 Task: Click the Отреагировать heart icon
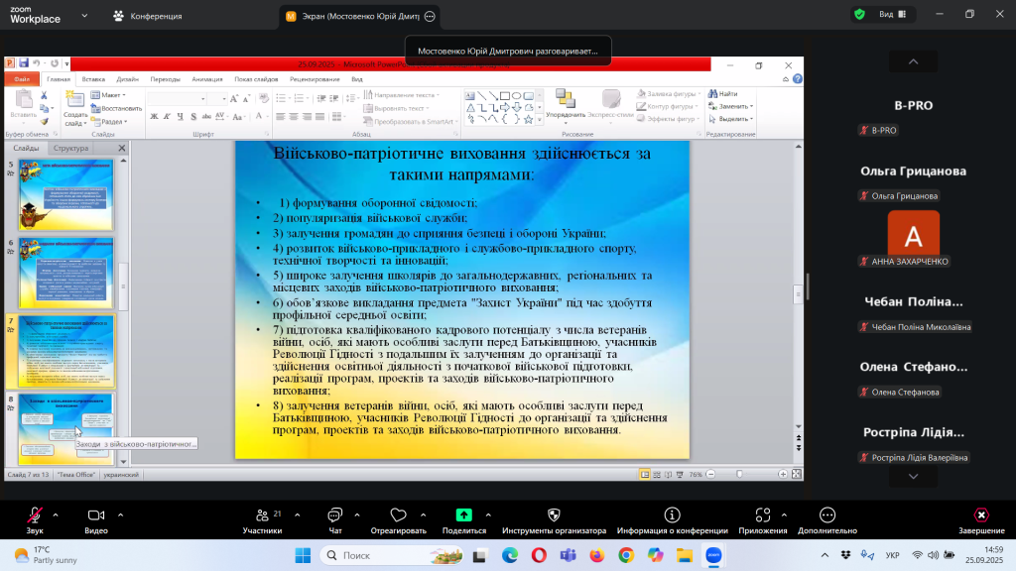click(x=398, y=515)
